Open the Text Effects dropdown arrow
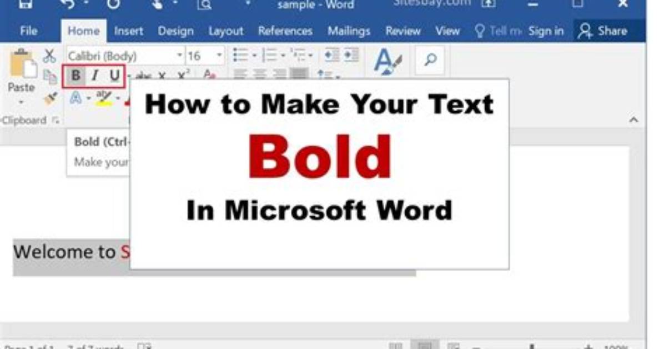The width and height of the screenshot is (664, 349). pyautogui.click(x=88, y=99)
